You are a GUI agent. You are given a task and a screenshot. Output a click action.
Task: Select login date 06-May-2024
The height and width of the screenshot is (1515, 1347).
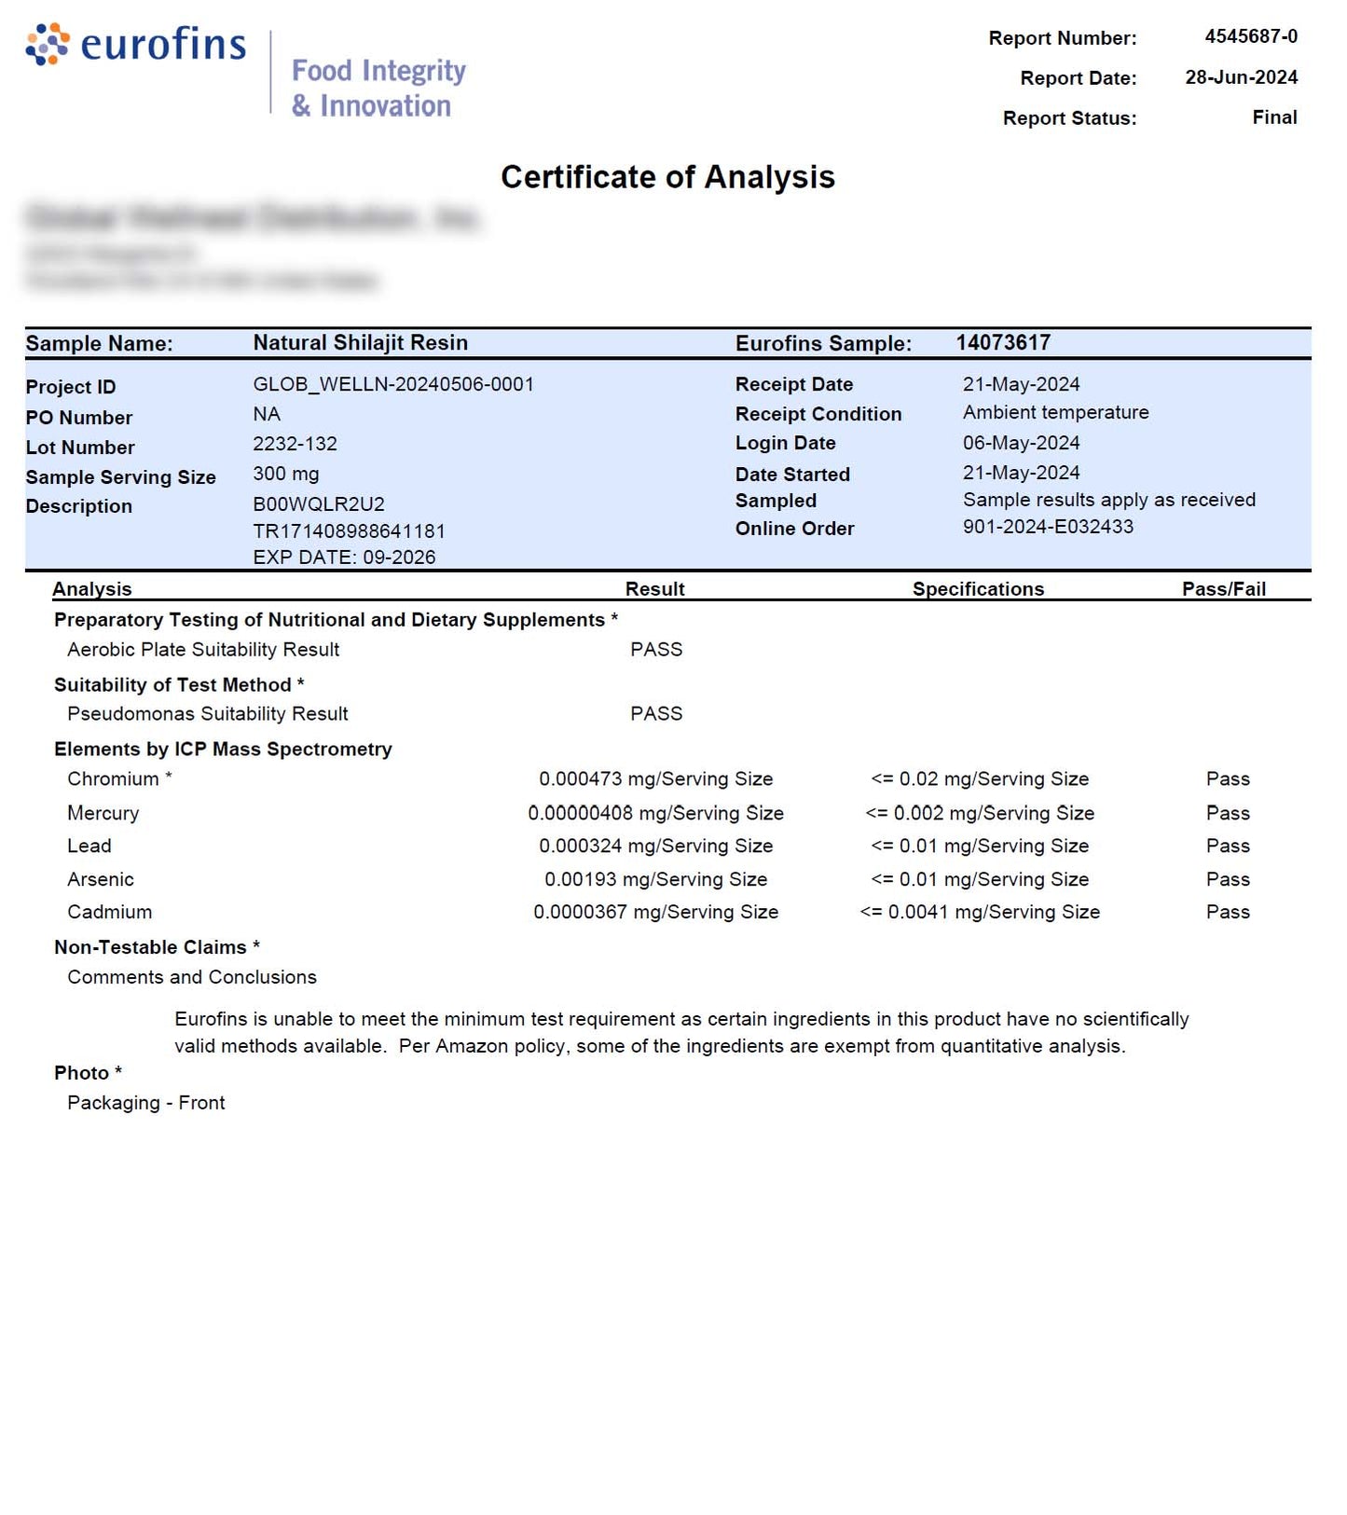(1021, 443)
